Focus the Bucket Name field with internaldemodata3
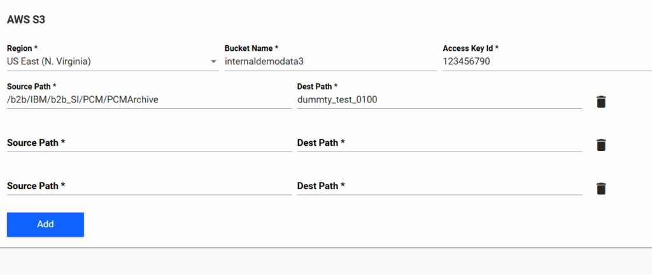652x275 pixels. click(x=330, y=62)
